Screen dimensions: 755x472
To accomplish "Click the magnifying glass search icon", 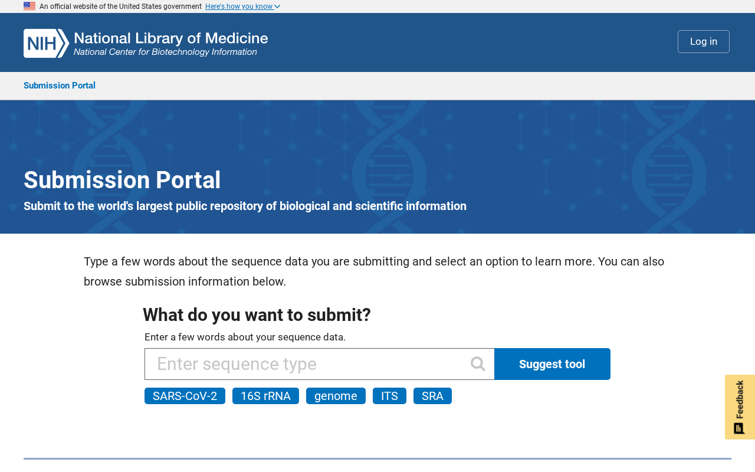I will click(478, 364).
